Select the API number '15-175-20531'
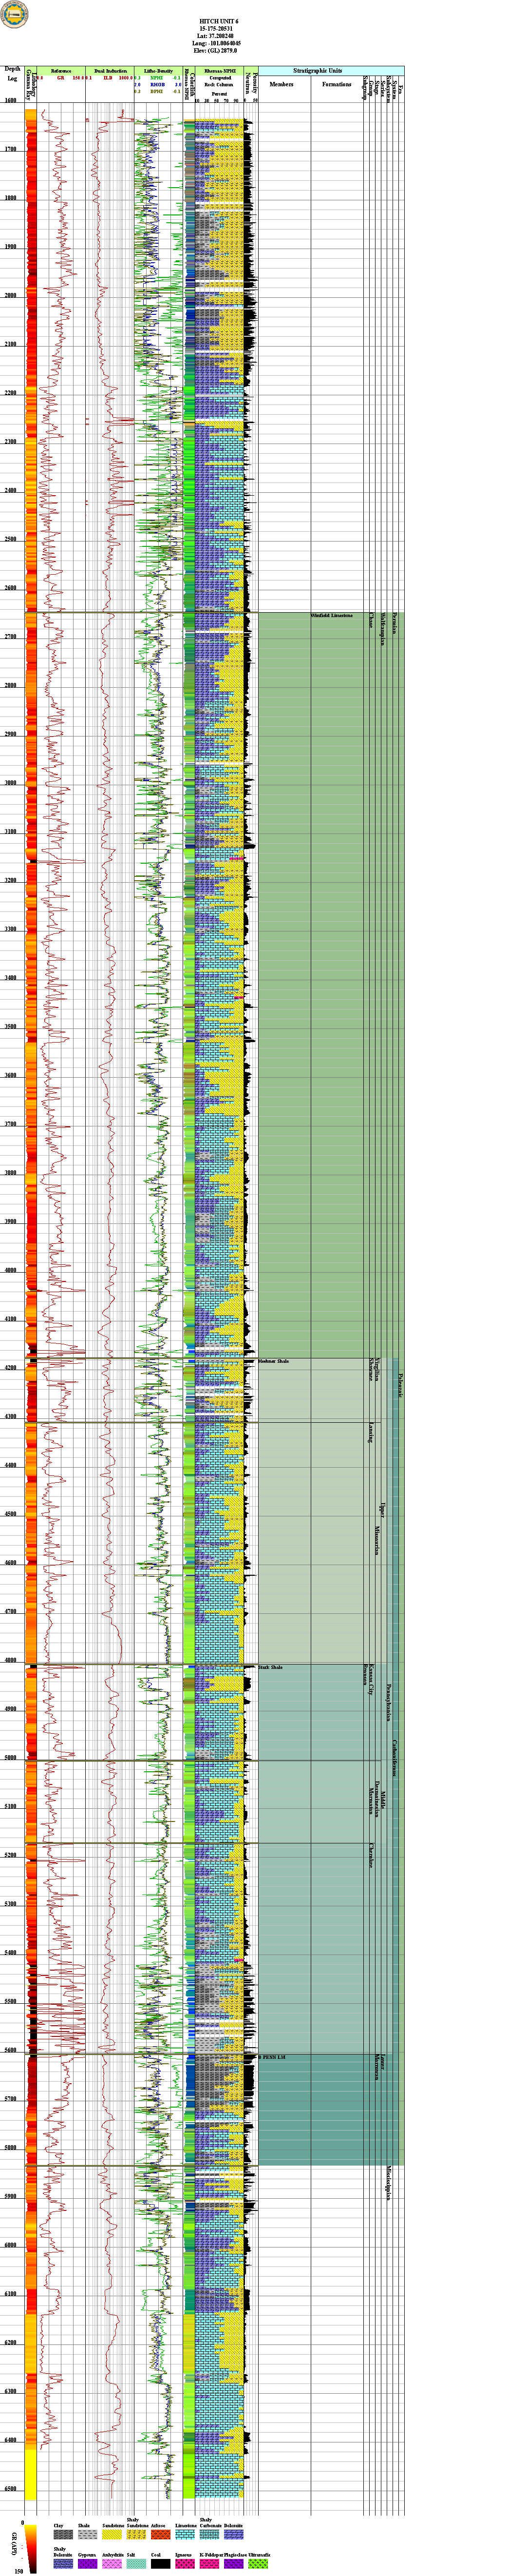The height and width of the screenshot is (2576, 526). pyautogui.click(x=219, y=29)
